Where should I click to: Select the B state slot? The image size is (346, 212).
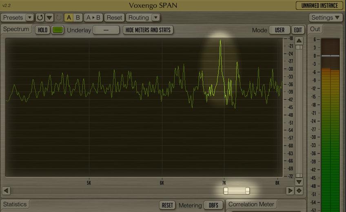click(78, 18)
